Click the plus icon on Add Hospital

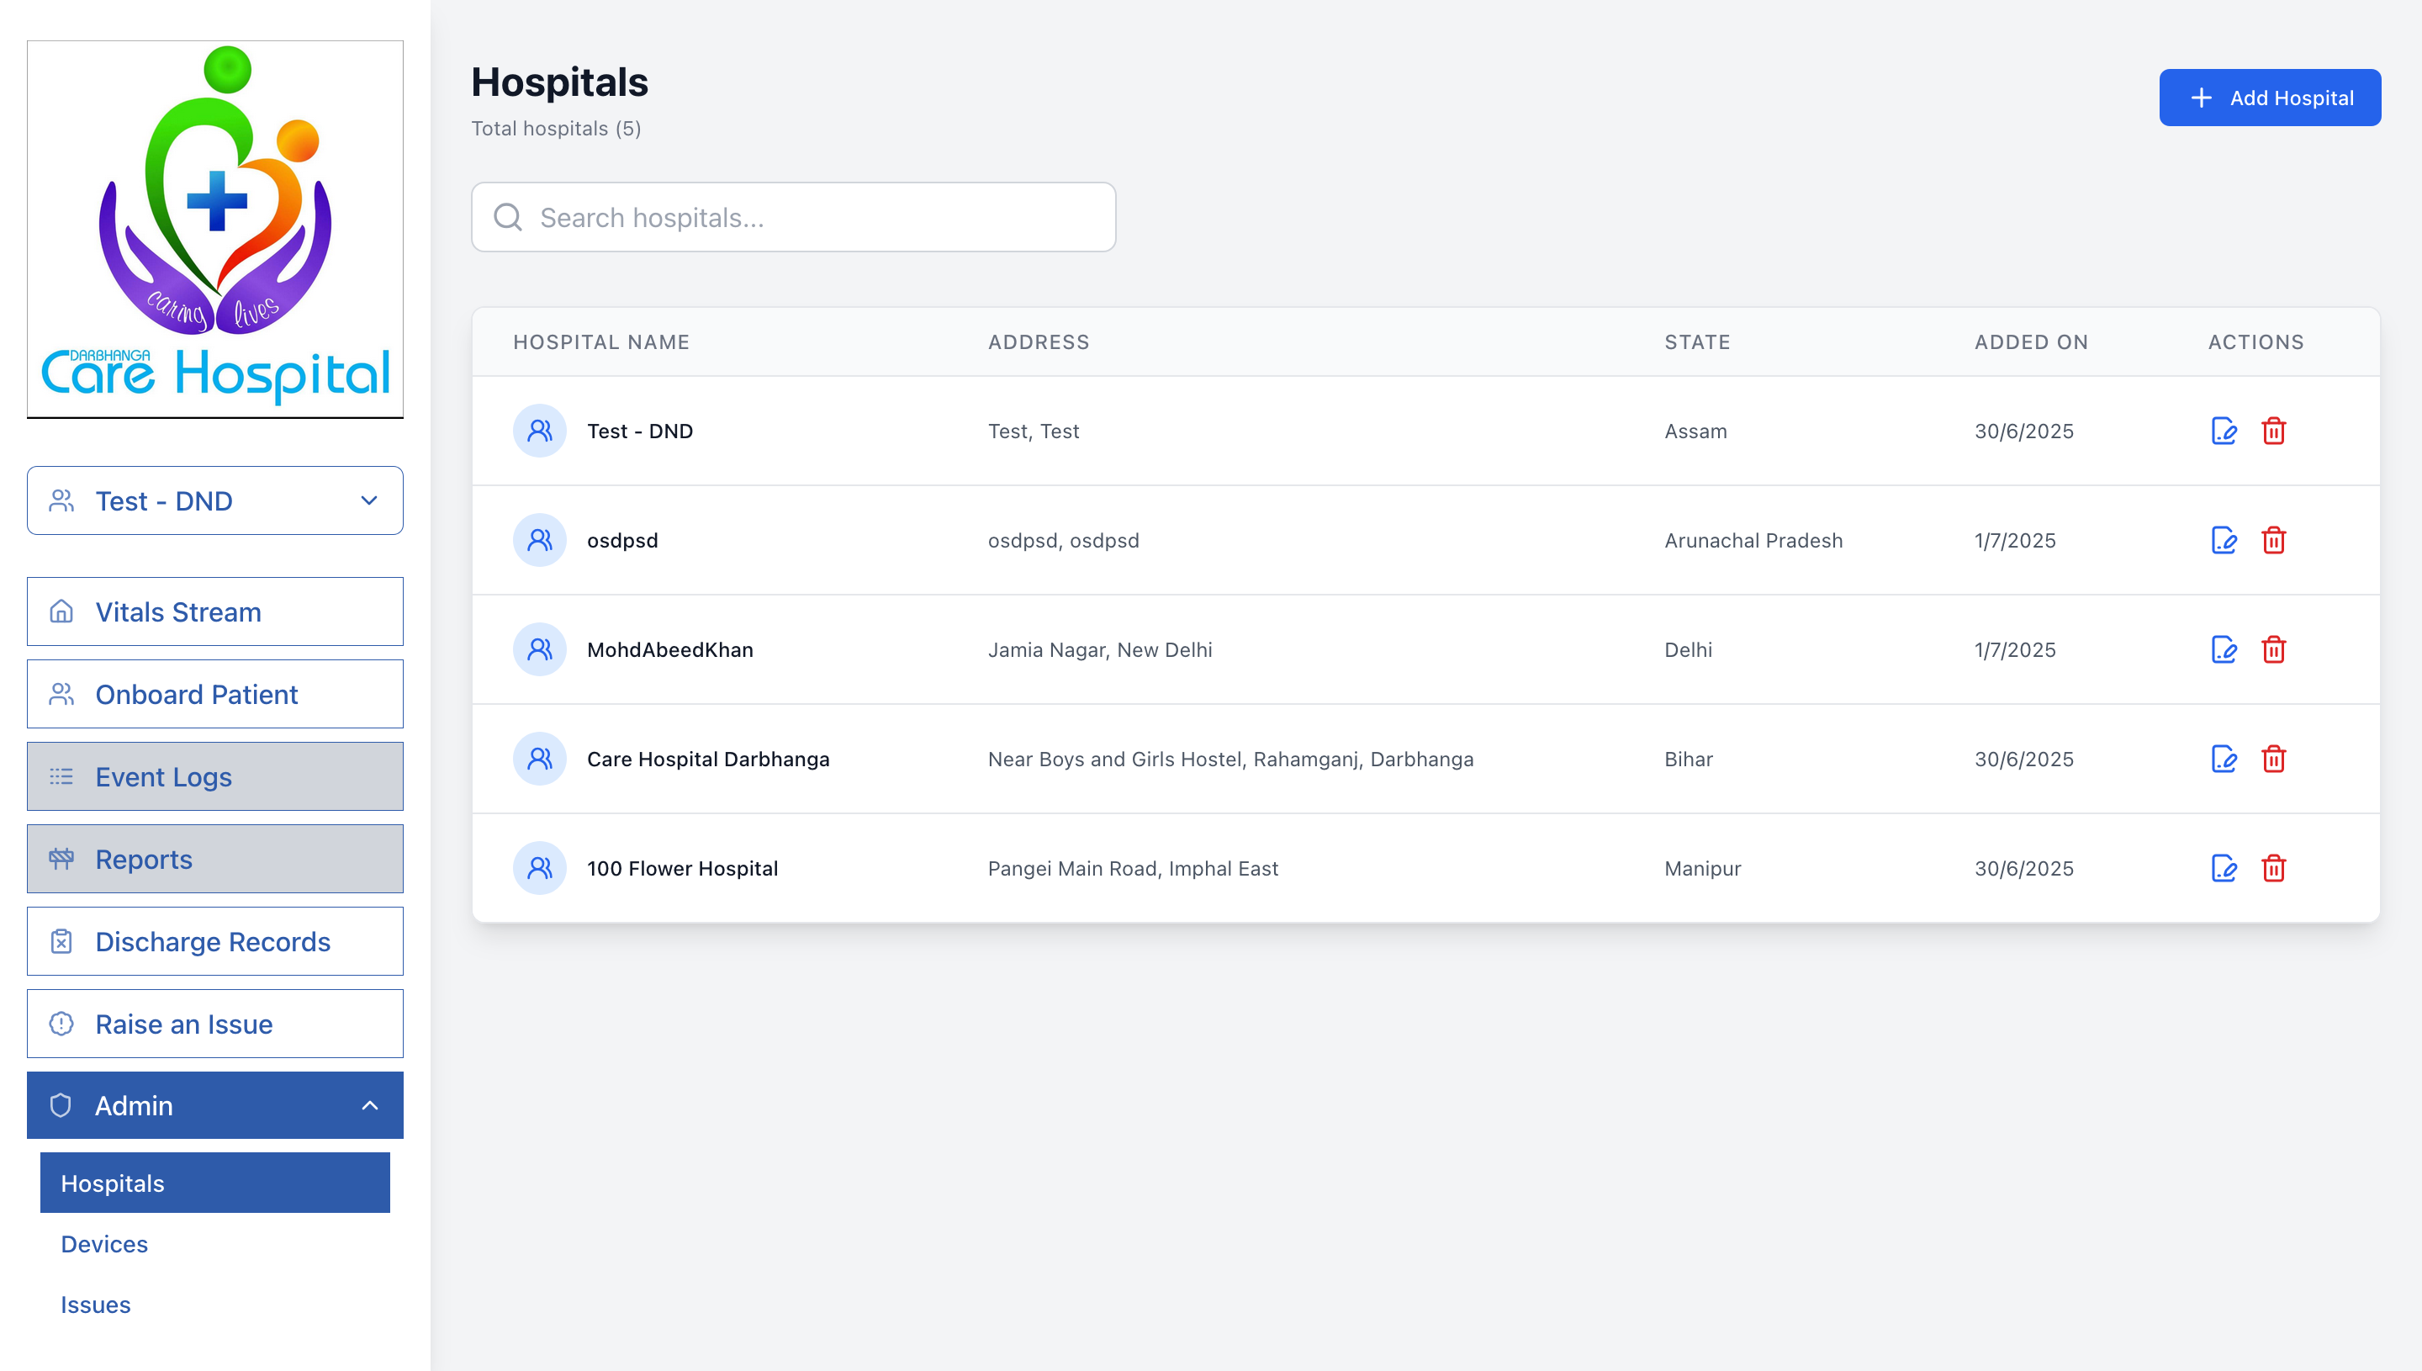point(2200,98)
